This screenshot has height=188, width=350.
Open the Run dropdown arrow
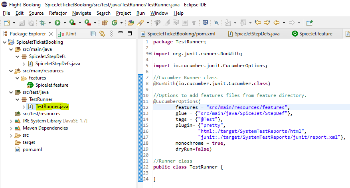[65, 23]
